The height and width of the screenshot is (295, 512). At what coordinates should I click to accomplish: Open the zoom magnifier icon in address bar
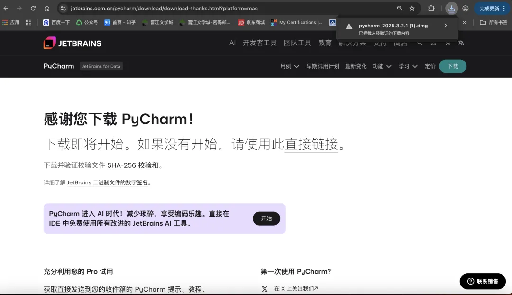click(x=399, y=9)
